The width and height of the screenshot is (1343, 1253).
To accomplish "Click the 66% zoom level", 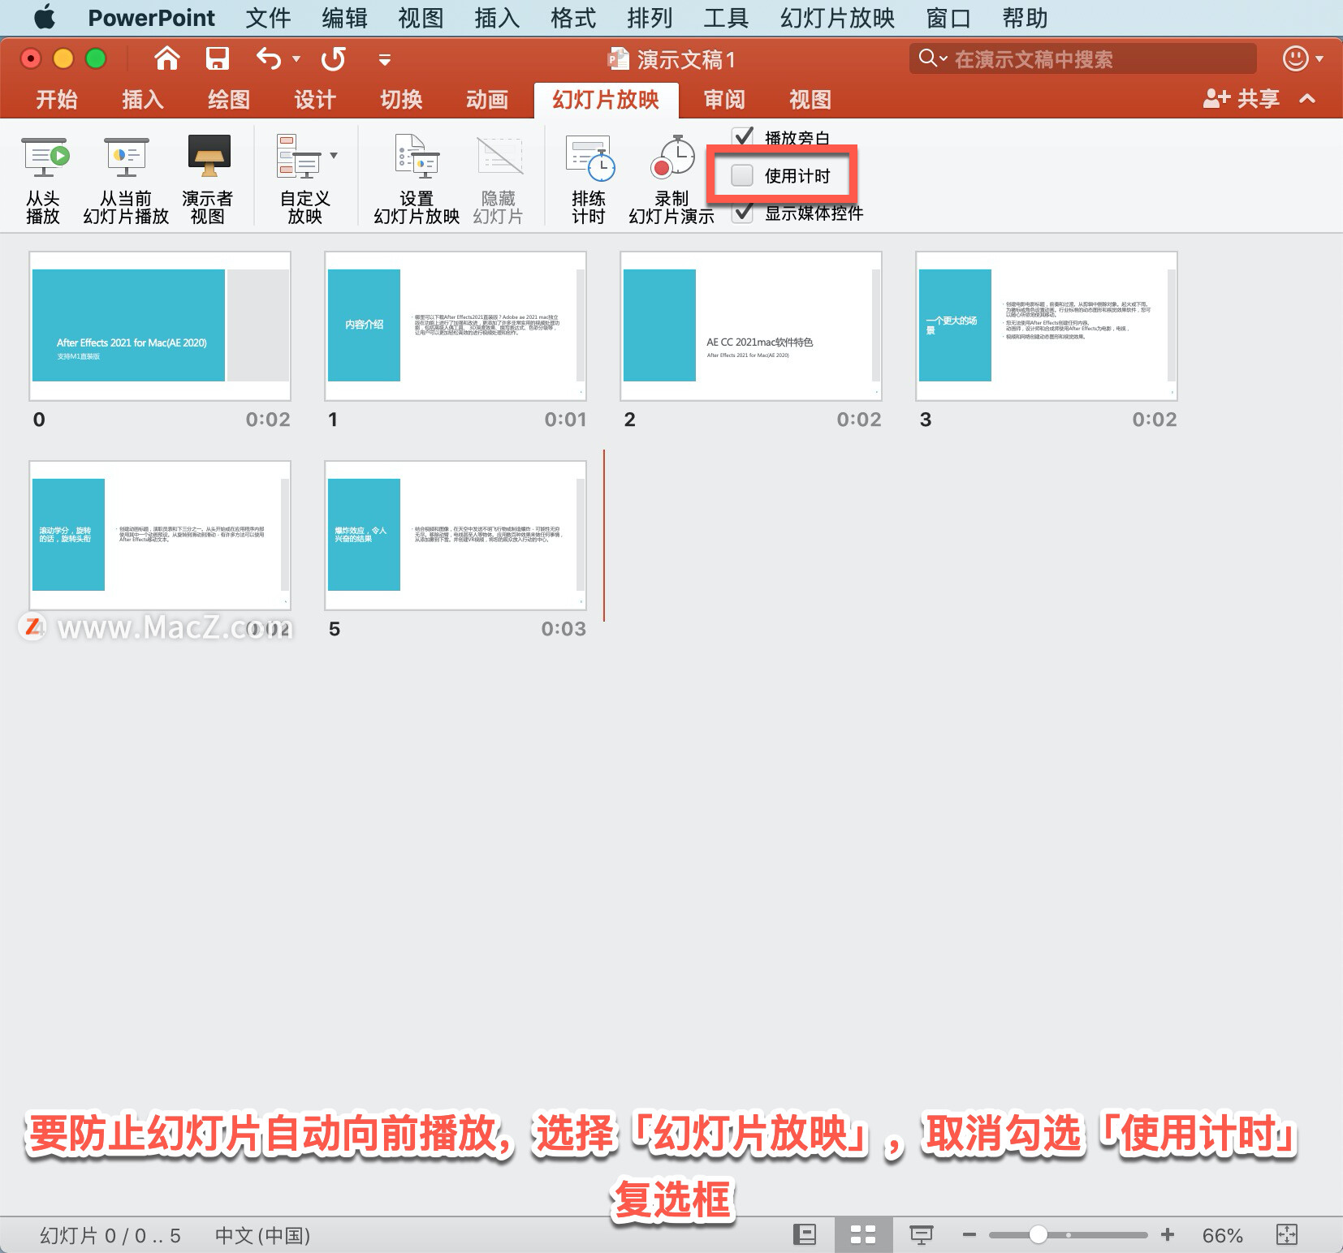I will (1222, 1235).
